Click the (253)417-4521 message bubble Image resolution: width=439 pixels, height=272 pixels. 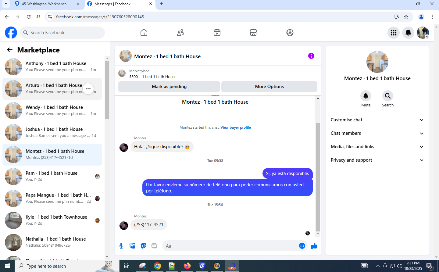pos(149,225)
